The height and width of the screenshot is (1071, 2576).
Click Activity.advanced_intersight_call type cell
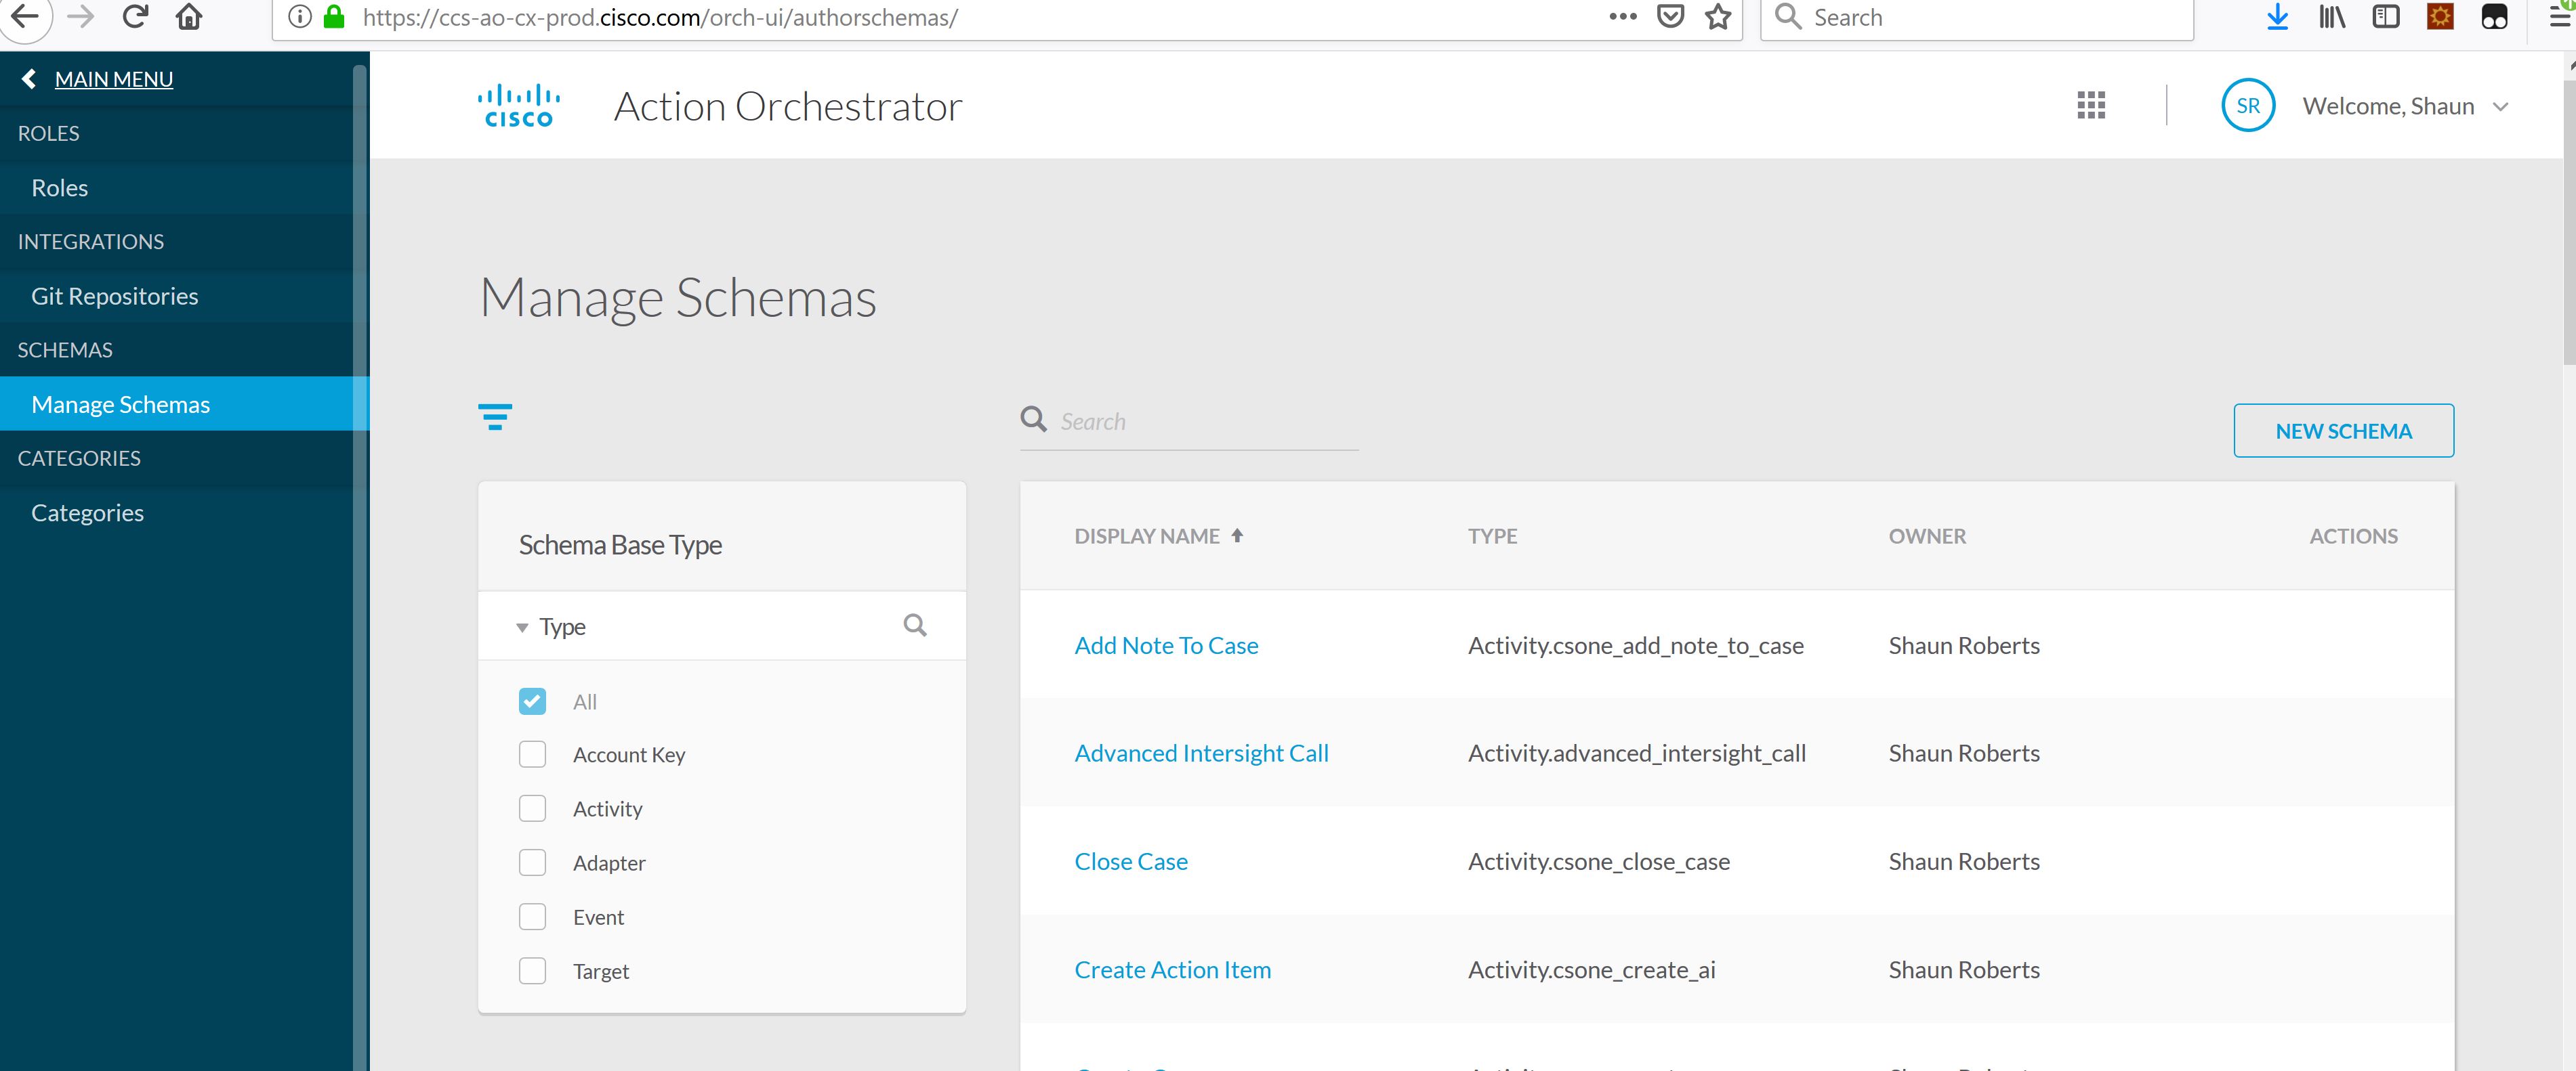(1636, 753)
